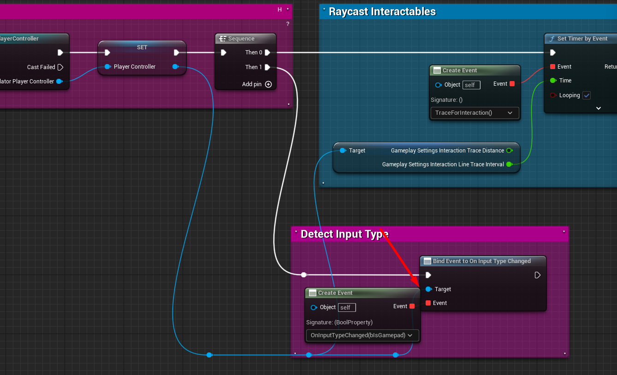Click Add pin on the Sequence node
The height and width of the screenshot is (375, 617).
click(268, 84)
